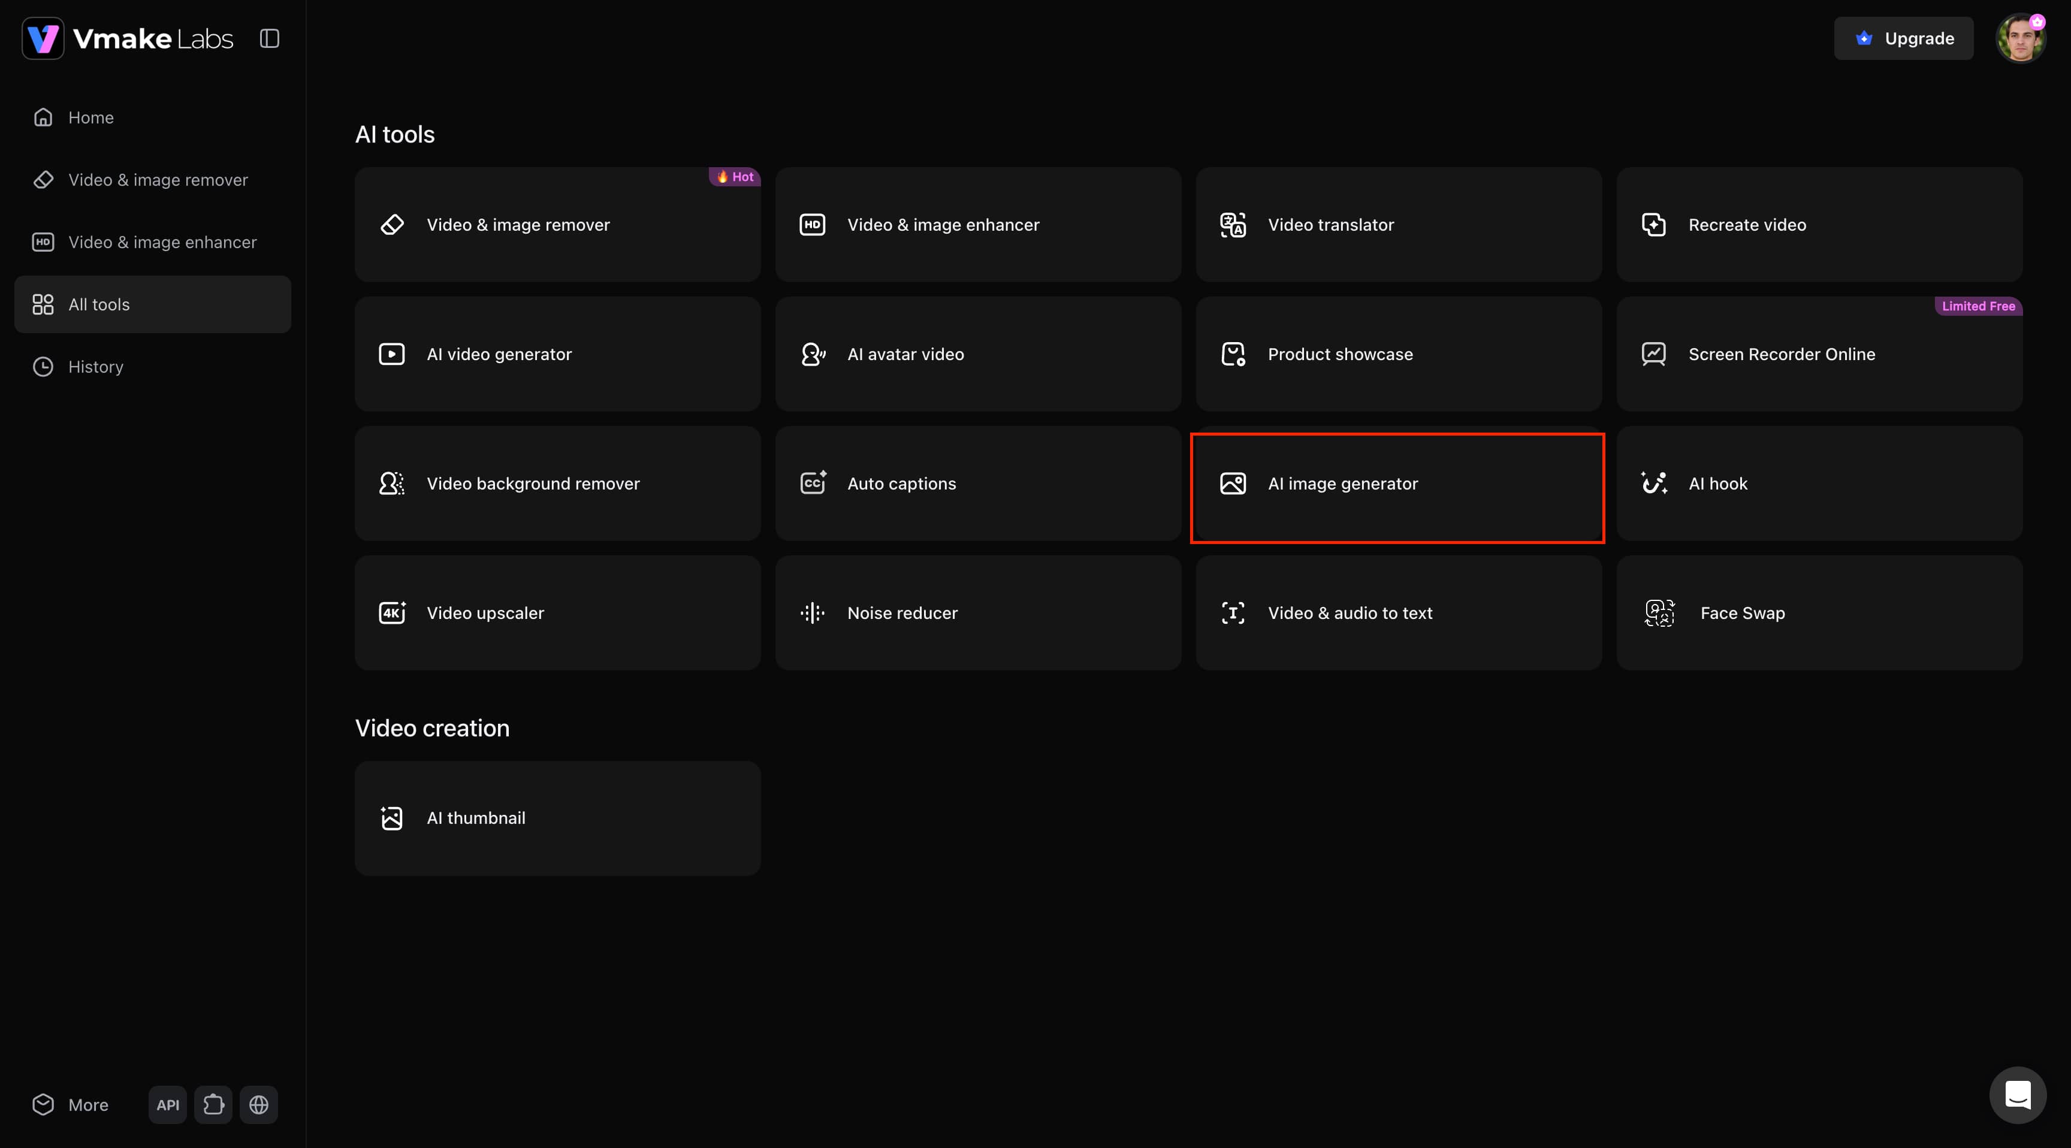2071x1148 pixels.
Task: Collapse the sidebar panel icon
Action: coord(269,38)
